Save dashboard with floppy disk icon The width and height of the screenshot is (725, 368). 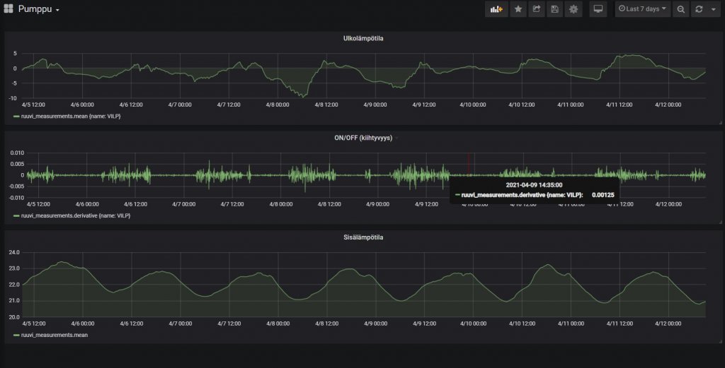[555, 9]
